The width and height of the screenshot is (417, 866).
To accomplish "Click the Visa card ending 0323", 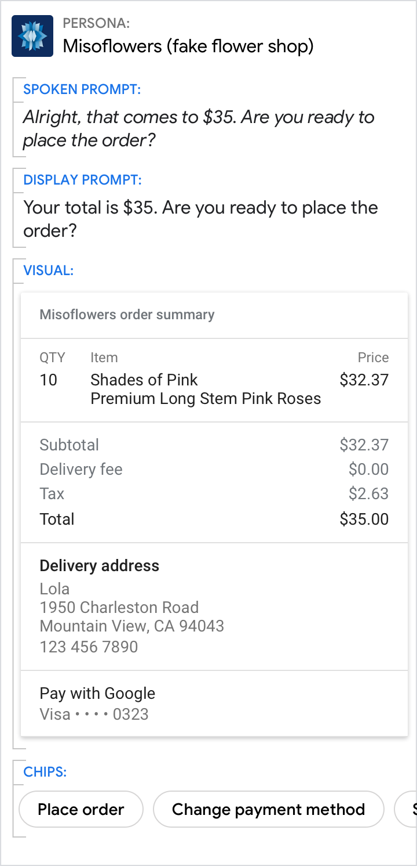I will pyautogui.click(x=94, y=714).
